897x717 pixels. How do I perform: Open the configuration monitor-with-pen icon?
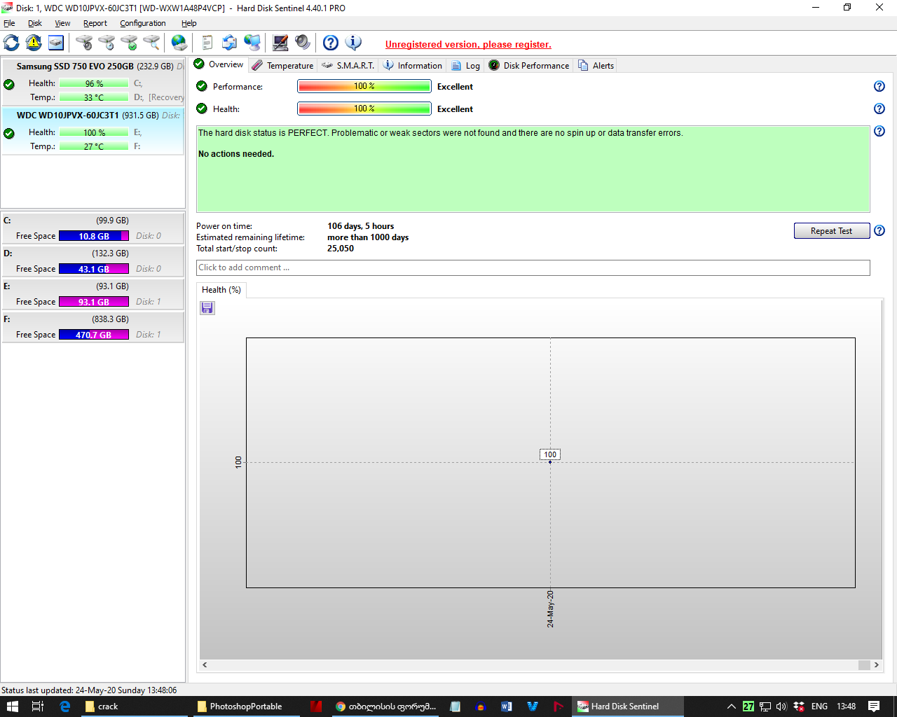(x=280, y=43)
